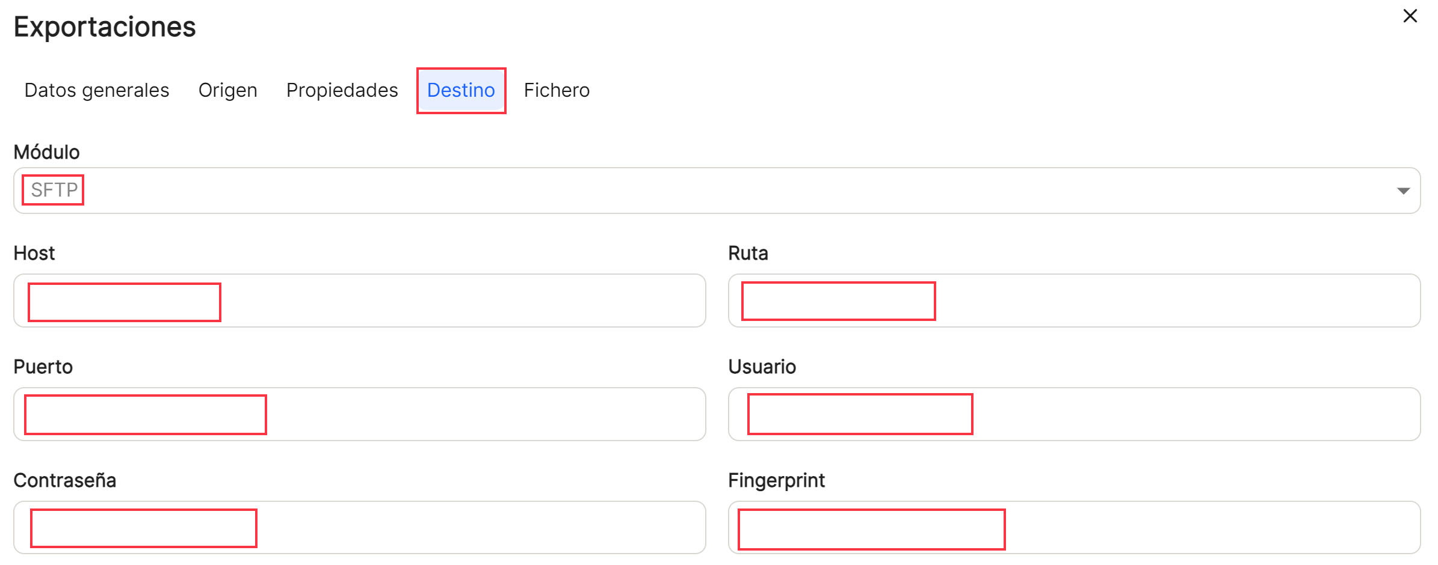Viewport: 1438px width, 565px height.
Task: Focus the Host input field
Action: click(x=359, y=301)
